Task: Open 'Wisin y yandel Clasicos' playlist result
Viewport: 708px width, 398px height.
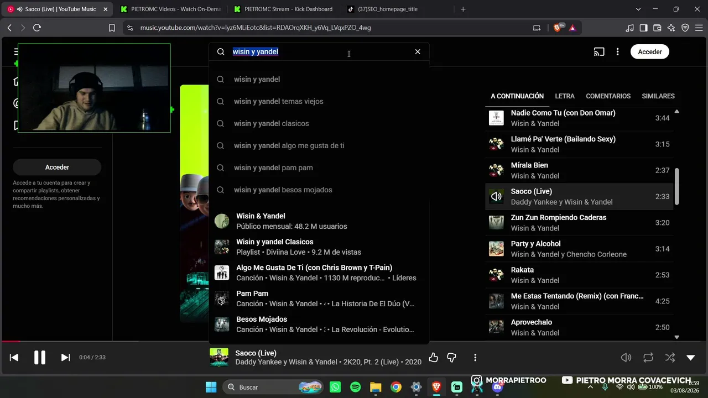Action: point(319,247)
